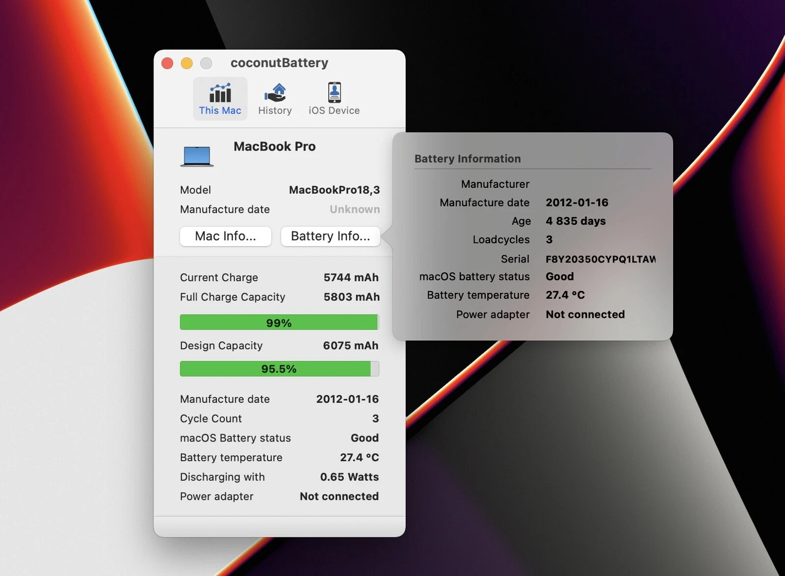Open the Mac Info... button
This screenshot has height=576, width=785.
point(226,236)
